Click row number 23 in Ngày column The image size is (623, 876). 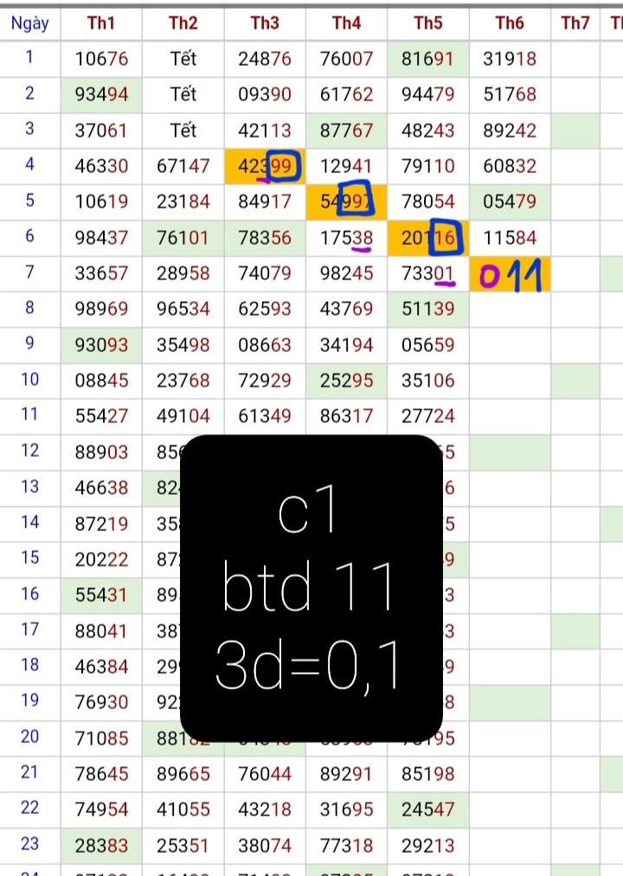[30, 842]
